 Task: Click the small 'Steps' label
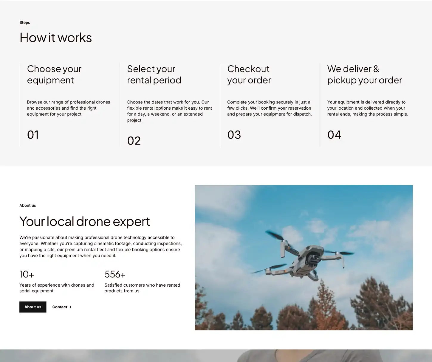click(x=25, y=22)
